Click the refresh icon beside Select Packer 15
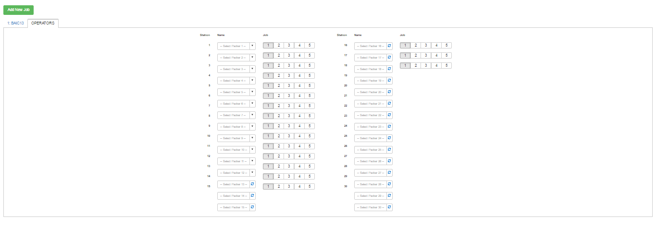Image resolution: width=657 pixels, height=228 pixels. pyautogui.click(x=252, y=207)
